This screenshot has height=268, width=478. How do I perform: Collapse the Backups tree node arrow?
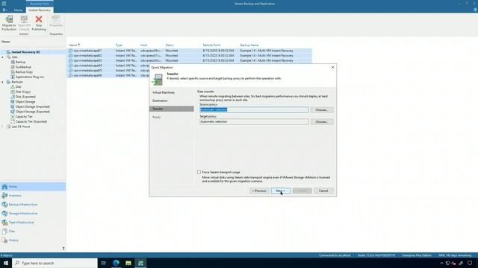[3, 82]
